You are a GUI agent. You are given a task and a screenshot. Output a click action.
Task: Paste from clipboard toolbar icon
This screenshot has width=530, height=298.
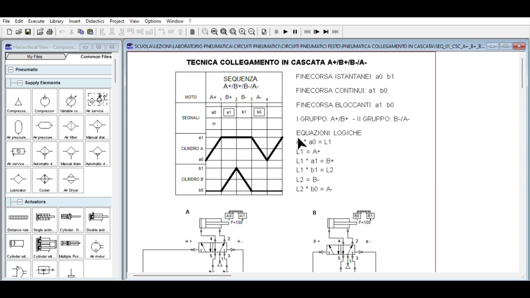[90, 32]
